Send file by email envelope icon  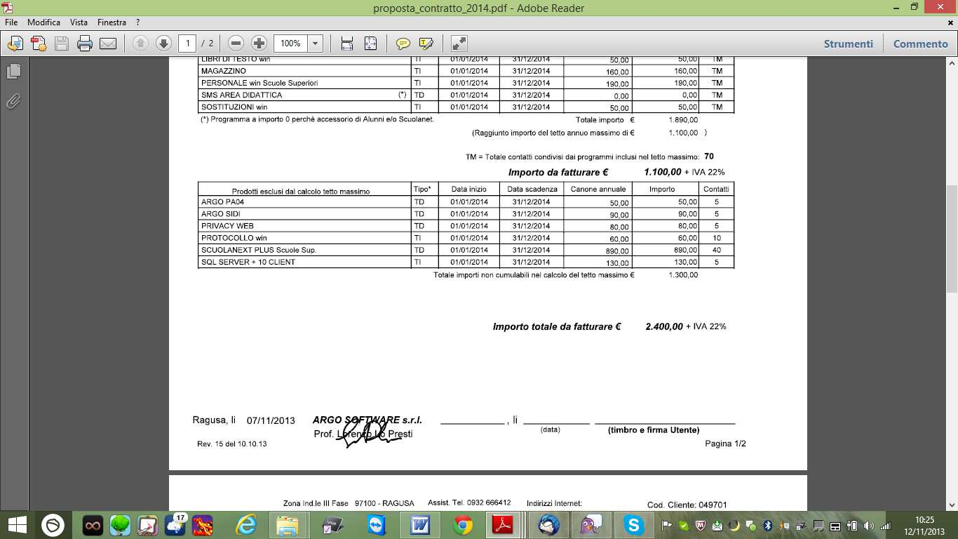tap(108, 44)
